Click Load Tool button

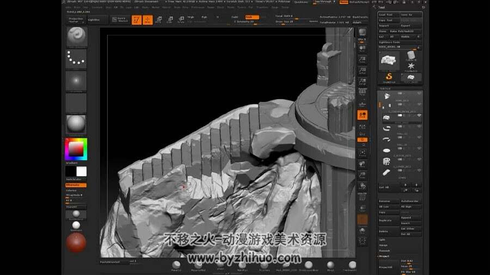[388, 15]
